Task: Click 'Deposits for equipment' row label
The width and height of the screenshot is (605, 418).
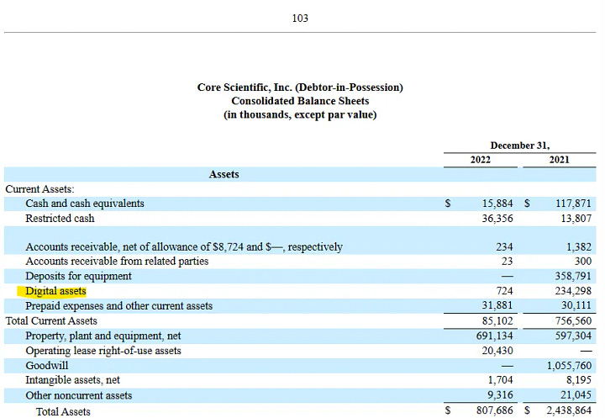Action: pos(78,276)
